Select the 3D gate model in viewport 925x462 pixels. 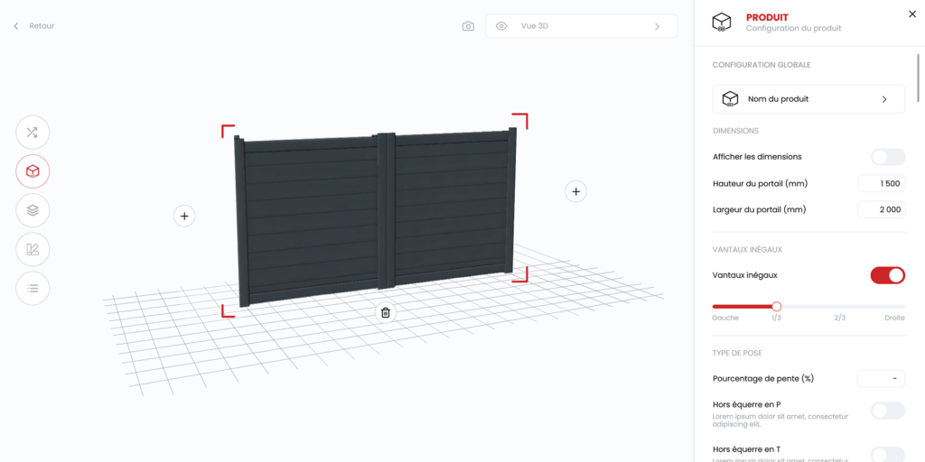[x=375, y=215]
